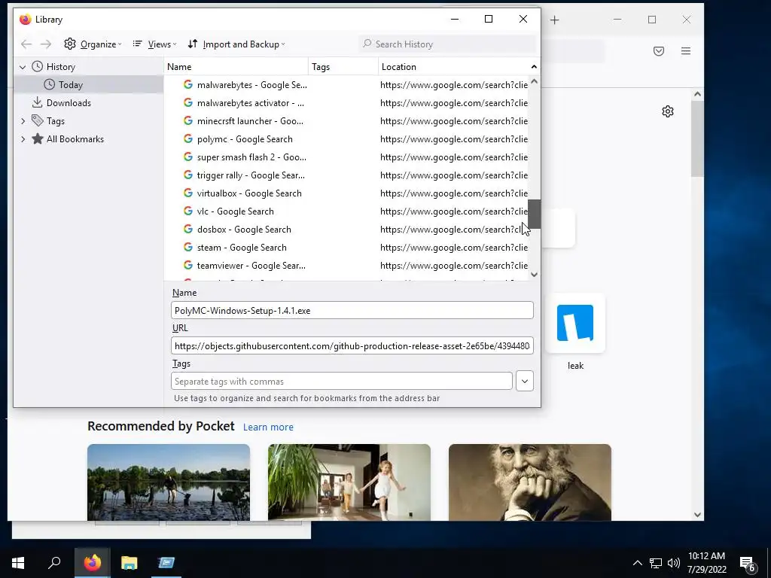The image size is (771, 578).
Task: Click the Library forward arrow
Action: pyautogui.click(x=46, y=44)
